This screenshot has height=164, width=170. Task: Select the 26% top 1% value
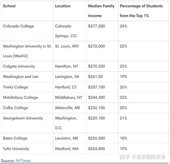click(123, 87)
